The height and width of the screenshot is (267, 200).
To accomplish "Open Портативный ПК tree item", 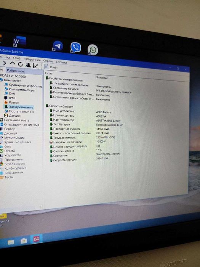I will pos(19,111).
